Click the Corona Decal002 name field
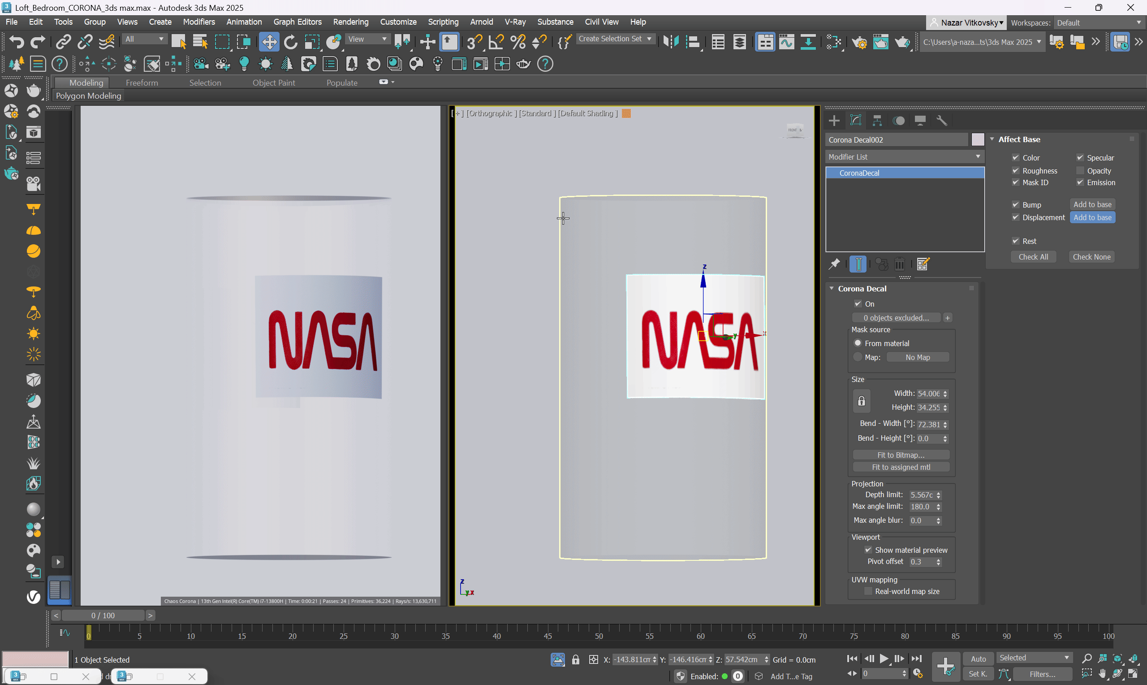The image size is (1147, 685). click(x=896, y=139)
